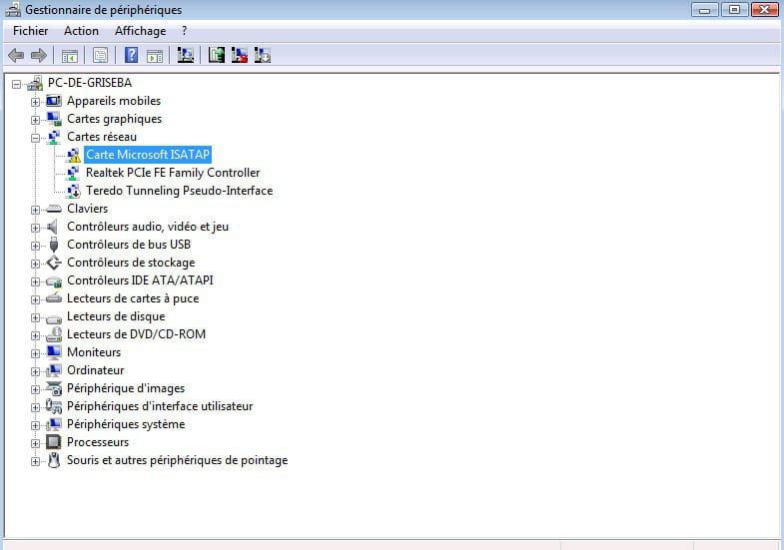Click the Lecteurs de cartes à puce icon
The image size is (784, 550).
click(x=54, y=298)
